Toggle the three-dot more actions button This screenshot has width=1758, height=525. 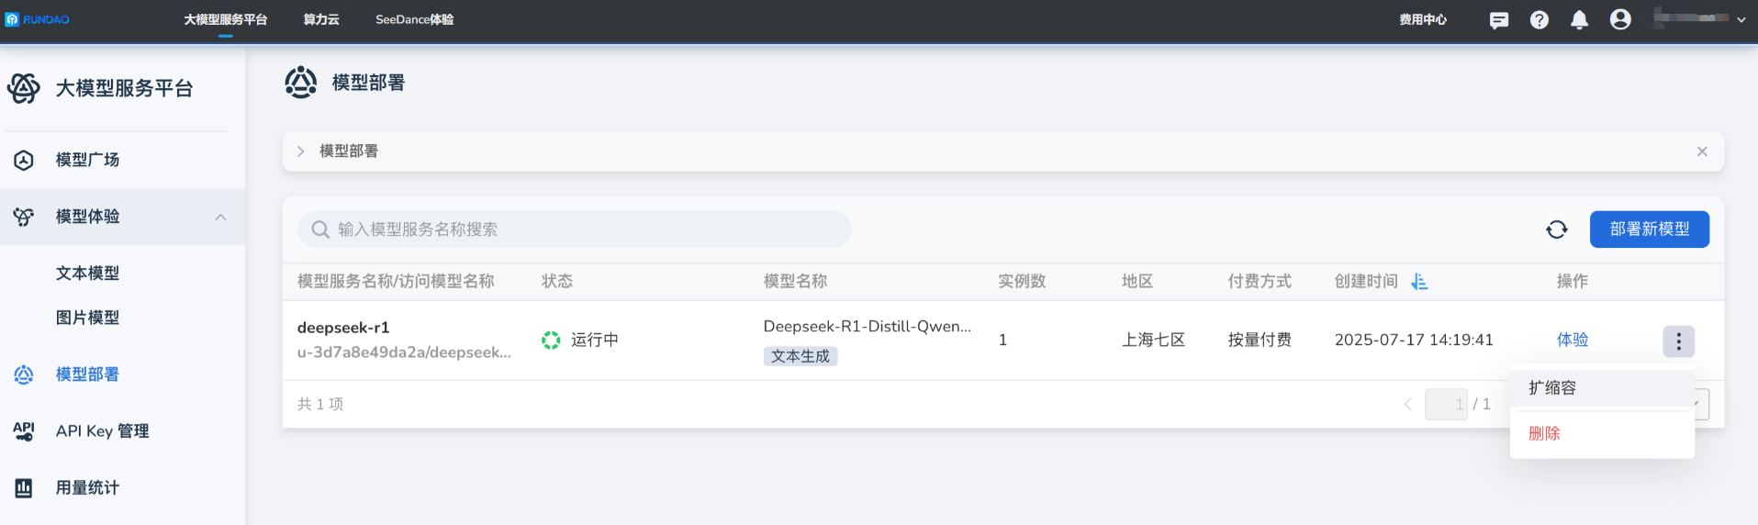1678,341
